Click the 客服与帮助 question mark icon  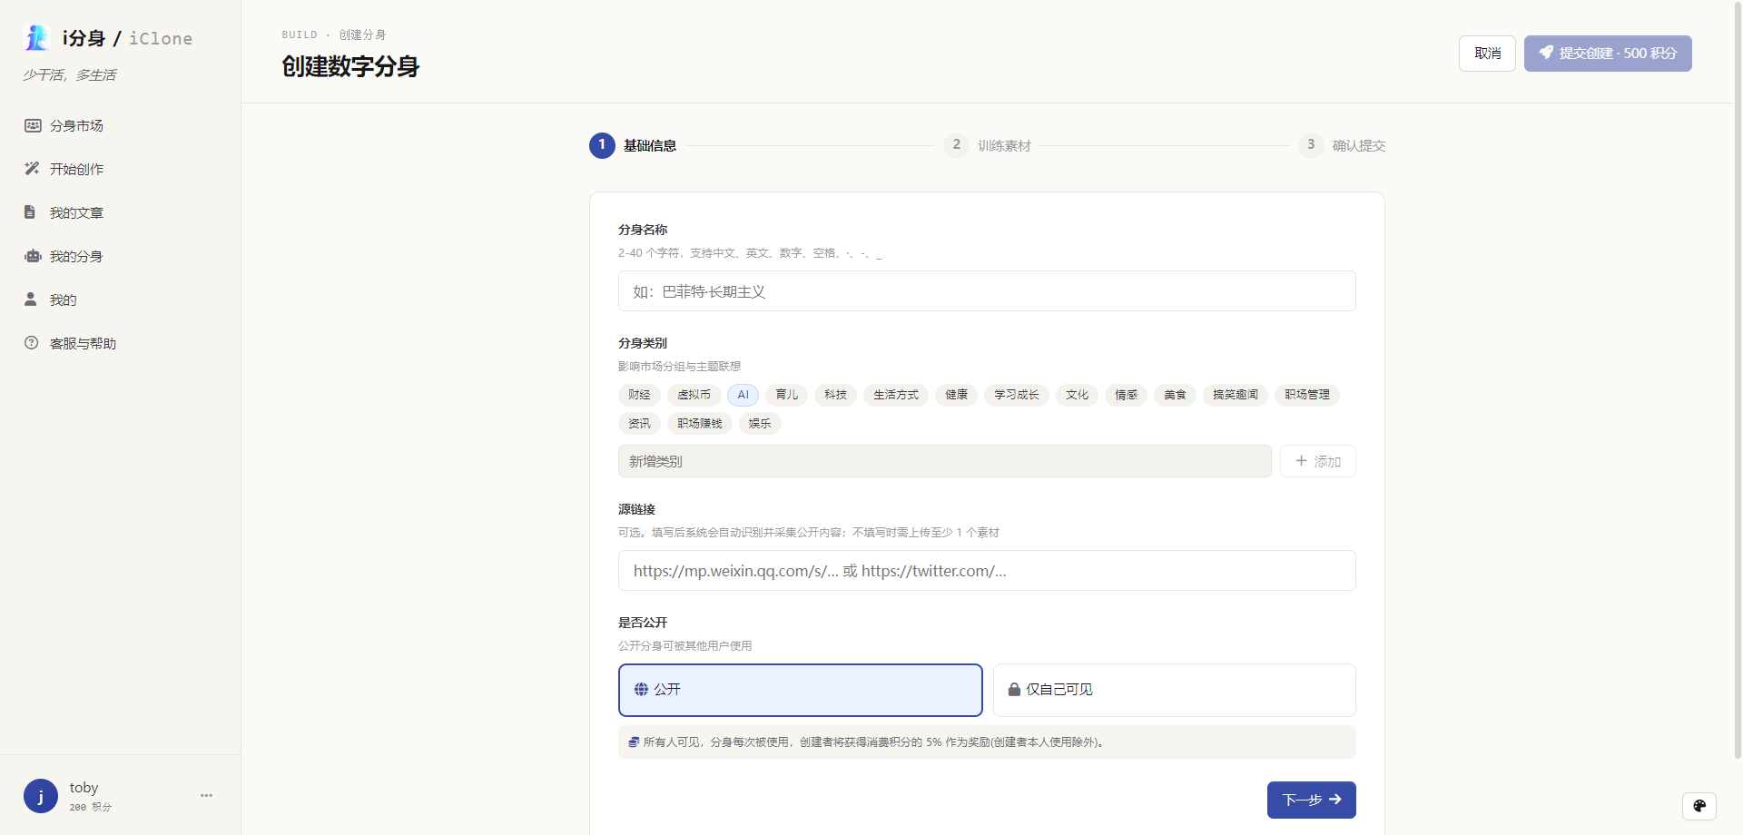32,342
